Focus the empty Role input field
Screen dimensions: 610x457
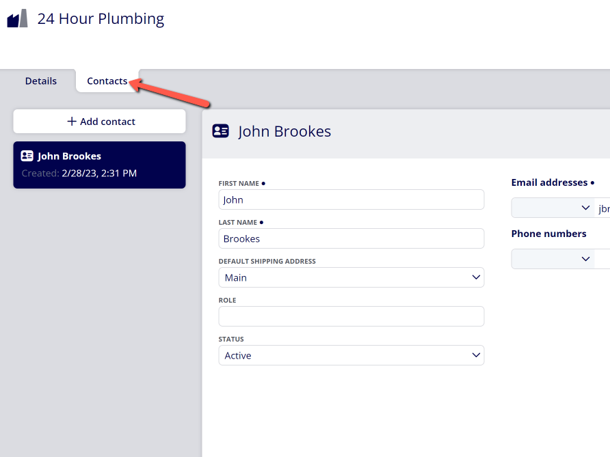click(x=352, y=316)
